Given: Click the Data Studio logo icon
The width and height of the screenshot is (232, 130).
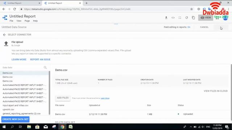Looking at the screenshot, I should coord(5,18).
